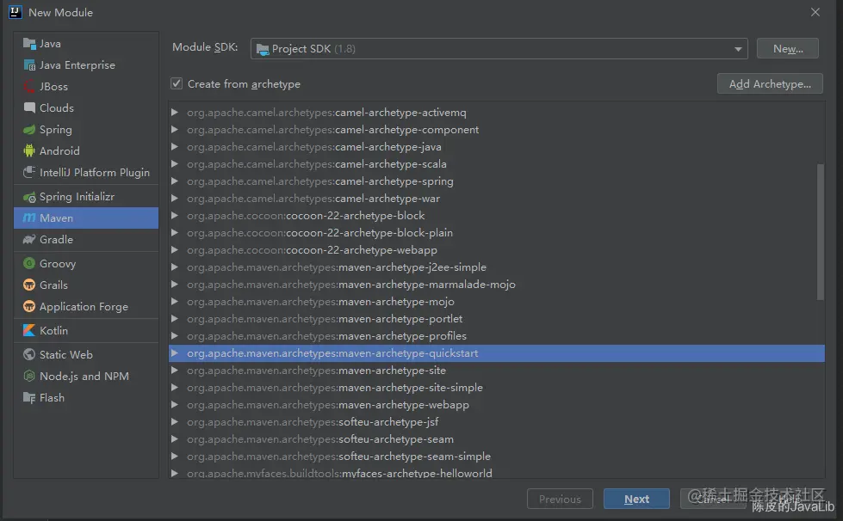Select camel-archetype-spring archetype
The image size is (843, 521).
click(x=497, y=181)
